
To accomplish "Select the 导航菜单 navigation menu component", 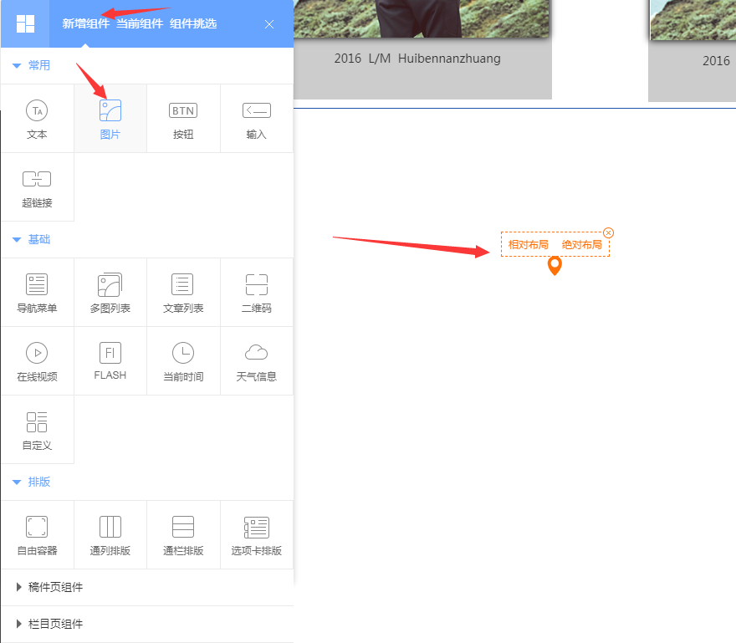I will point(37,292).
